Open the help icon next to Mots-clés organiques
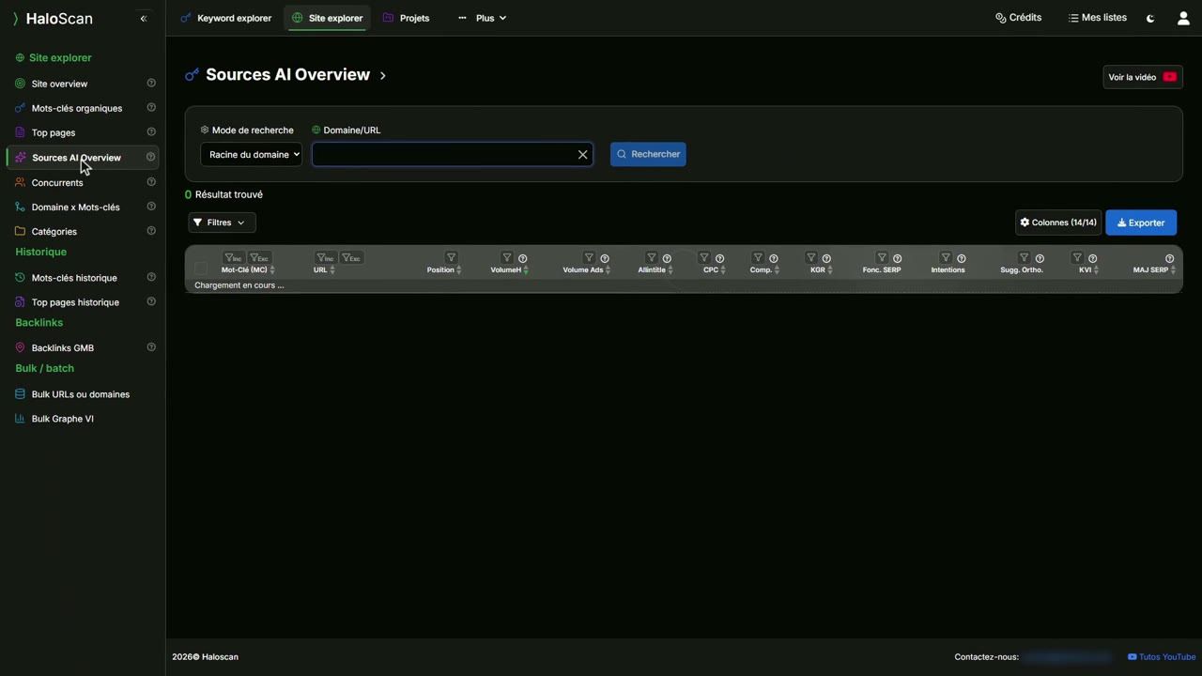Image resolution: width=1202 pixels, height=676 pixels. (151, 107)
